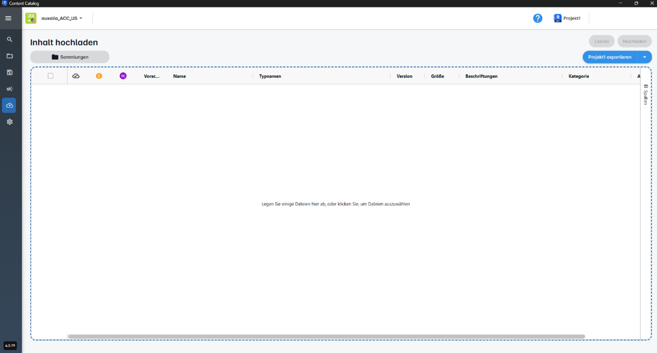Click the blue help question mark icon
This screenshot has width=657, height=353.
coord(537,18)
